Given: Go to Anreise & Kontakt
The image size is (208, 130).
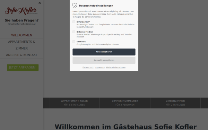Looking at the screenshot, I should point(21,55).
